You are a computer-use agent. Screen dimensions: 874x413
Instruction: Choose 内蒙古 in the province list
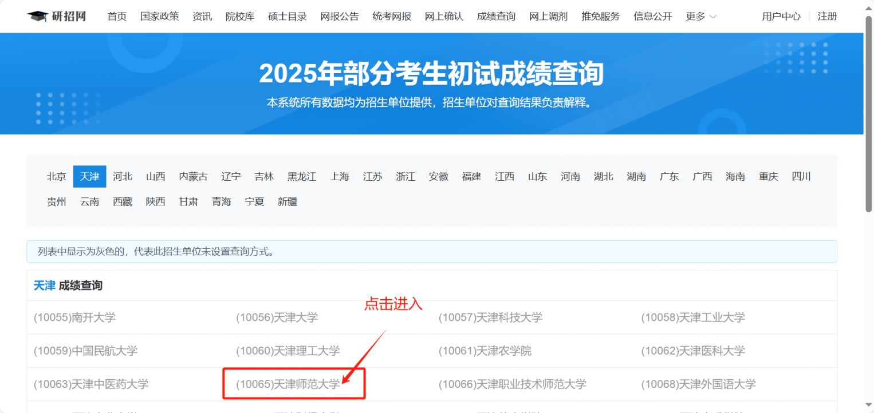(193, 177)
